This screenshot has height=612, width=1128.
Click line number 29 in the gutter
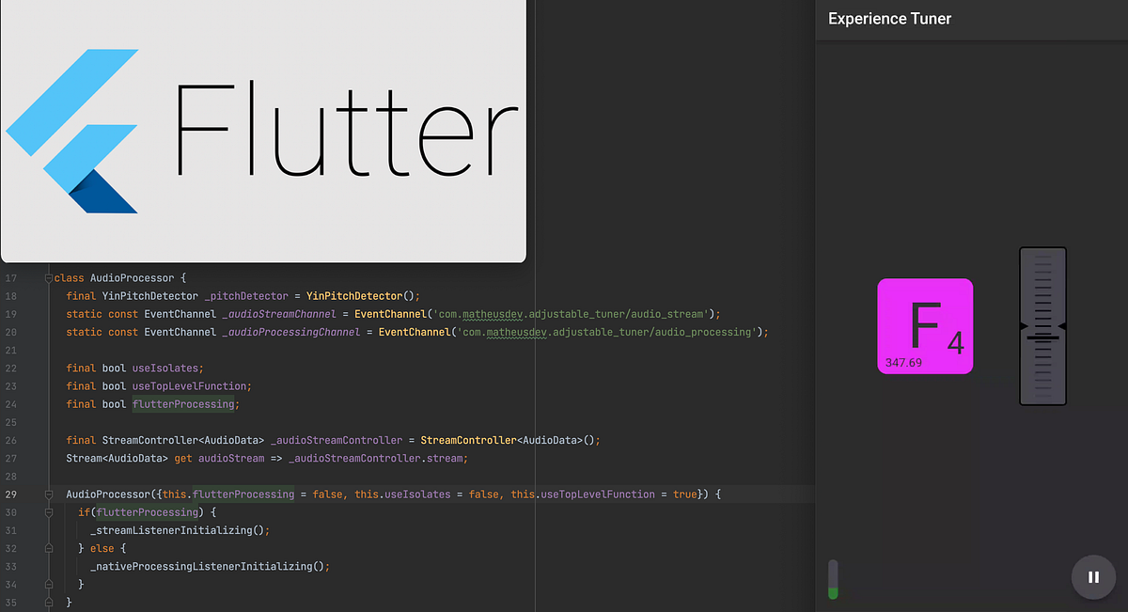click(x=11, y=494)
